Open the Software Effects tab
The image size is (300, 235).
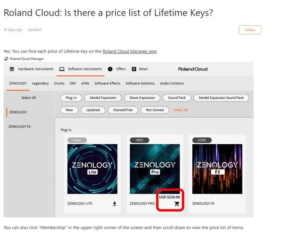(x=107, y=83)
